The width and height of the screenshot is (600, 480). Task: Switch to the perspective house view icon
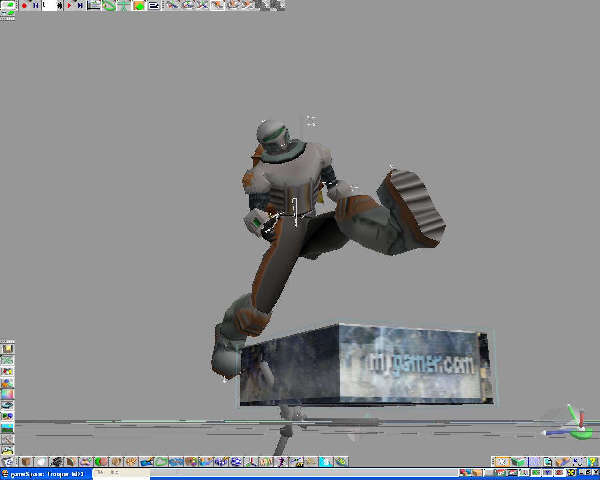click(x=501, y=472)
